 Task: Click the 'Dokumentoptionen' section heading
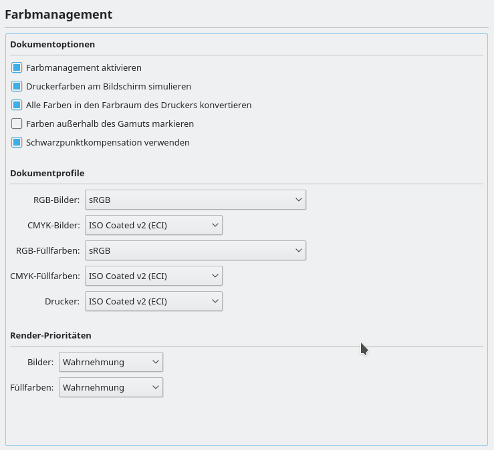click(x=53, y=45)
